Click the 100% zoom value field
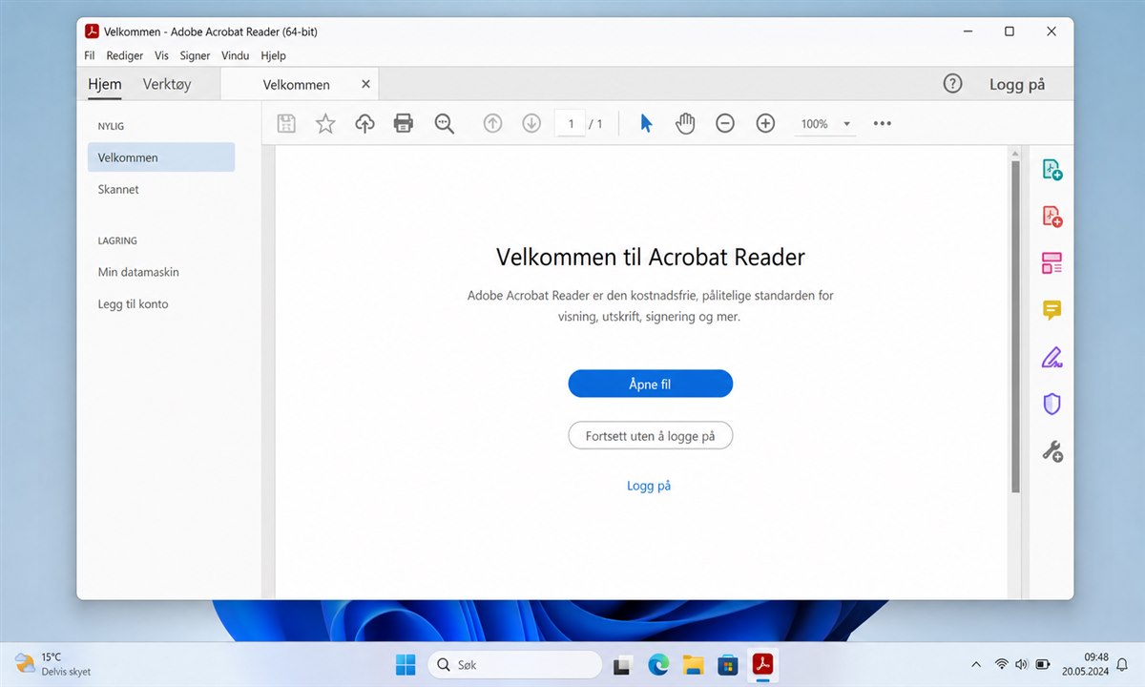This screenshot has height=687, width=1145. [x=814, y=124]
